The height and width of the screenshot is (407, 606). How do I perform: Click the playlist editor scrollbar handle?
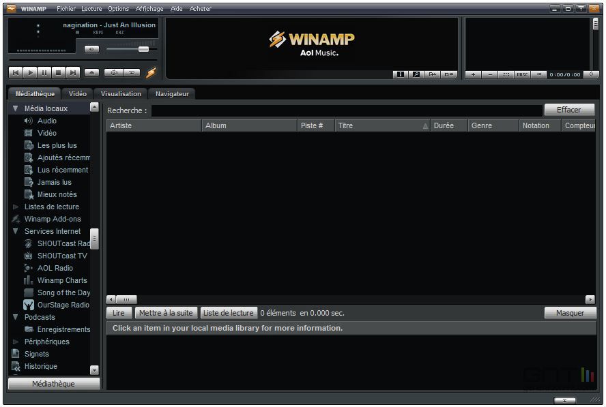[596, 24]
